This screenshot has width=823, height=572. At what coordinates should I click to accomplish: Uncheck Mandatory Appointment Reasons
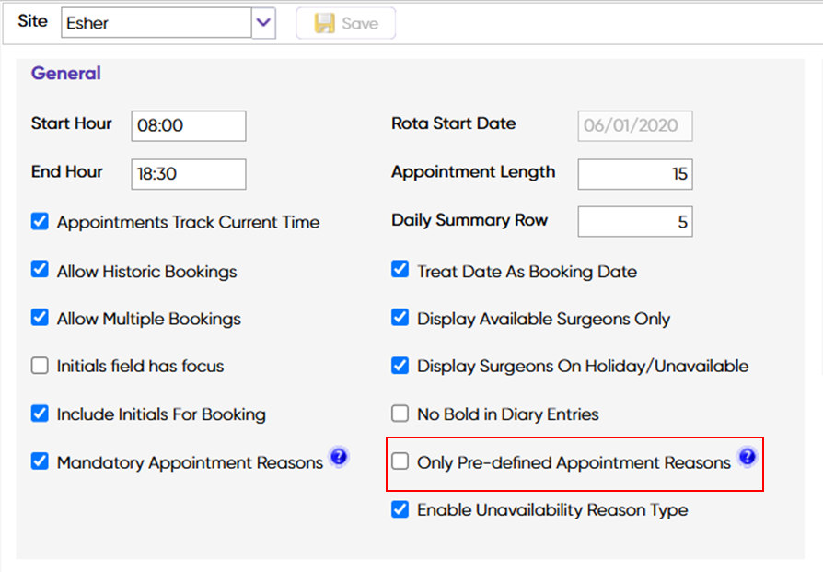40,461
